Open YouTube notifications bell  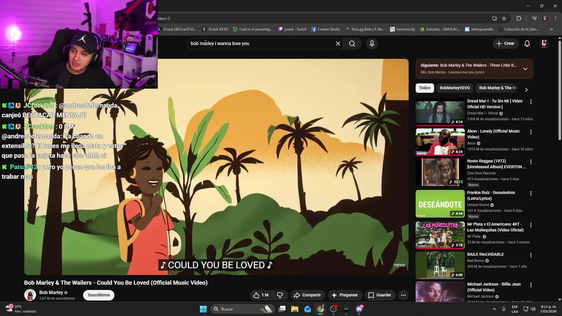[527, 43]
